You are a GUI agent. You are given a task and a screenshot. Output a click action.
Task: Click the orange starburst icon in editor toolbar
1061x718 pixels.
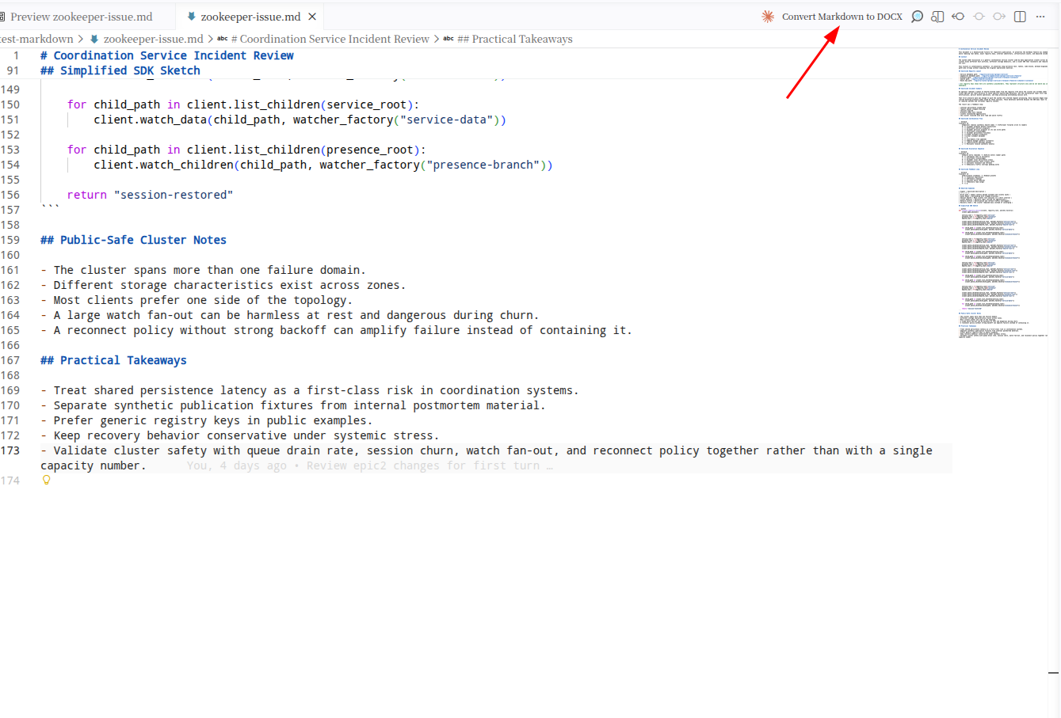point(768,17)
